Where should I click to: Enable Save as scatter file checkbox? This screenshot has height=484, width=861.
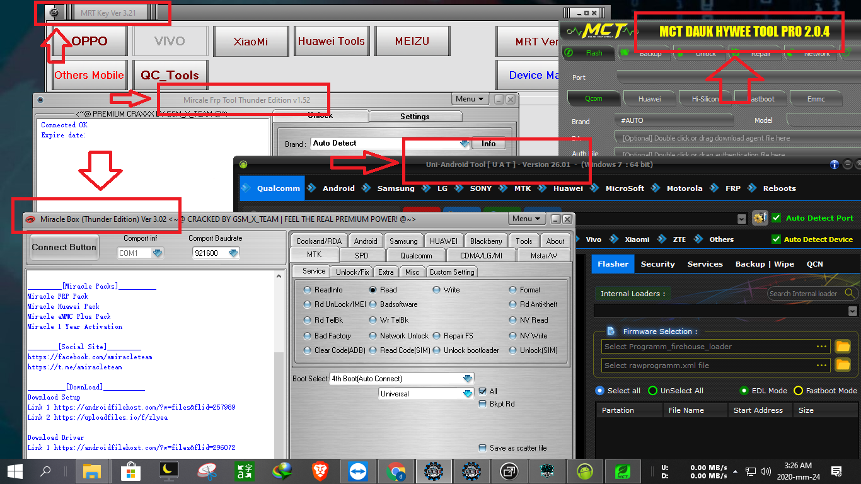click(x=483, y=448)
